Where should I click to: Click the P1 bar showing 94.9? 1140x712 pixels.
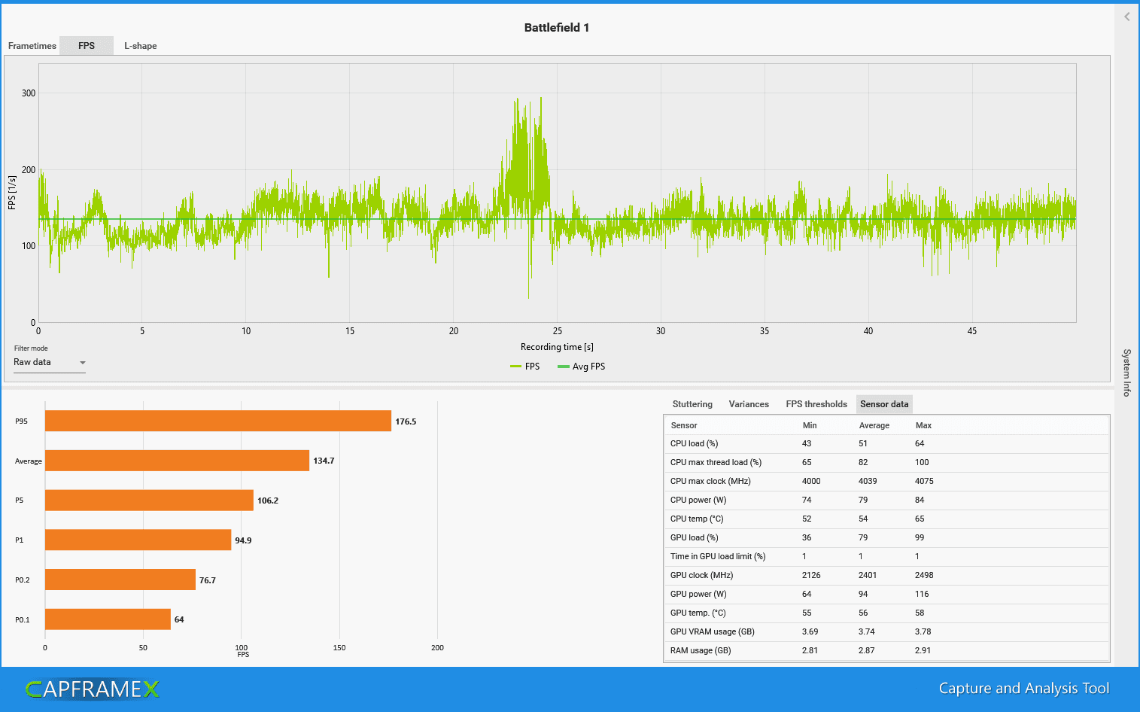click(138, 540)
